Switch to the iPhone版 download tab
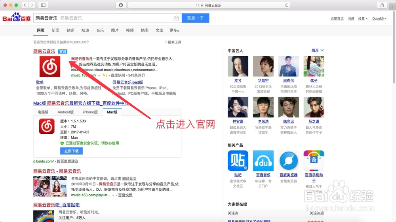 pos(90,112)
